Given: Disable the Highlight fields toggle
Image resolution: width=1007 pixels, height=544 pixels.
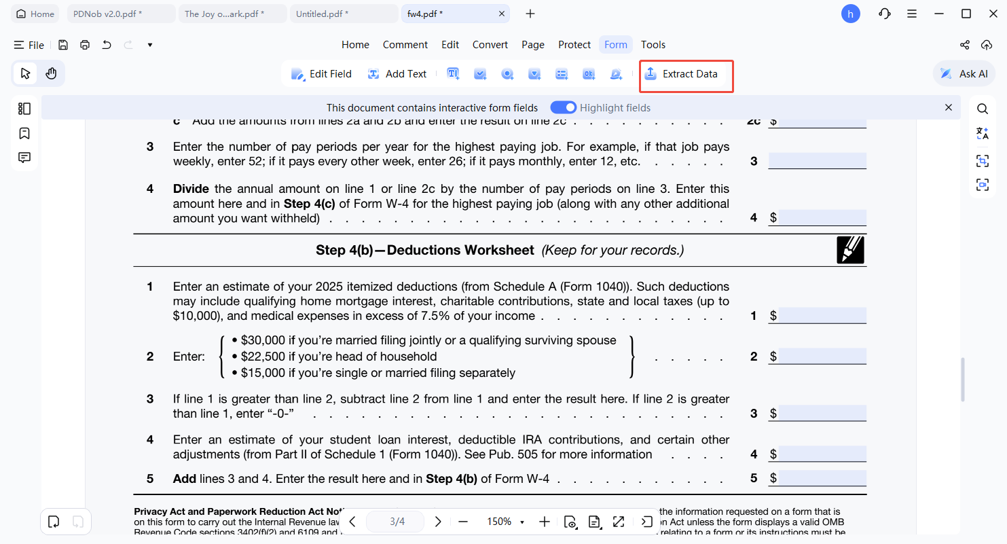Looking at the screenshot, I should tap(564, 107).
